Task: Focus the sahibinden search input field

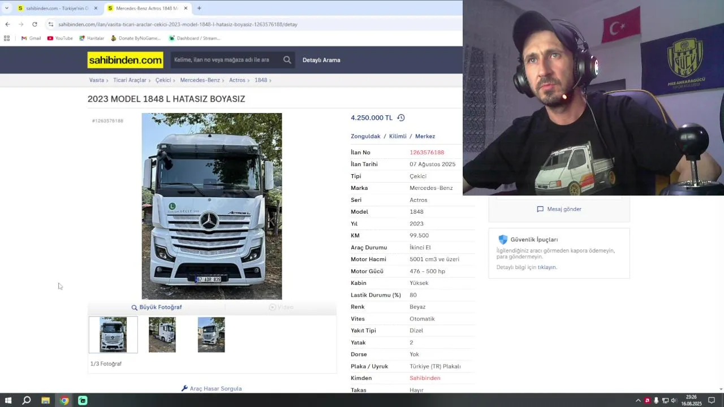Action: coord(226,60)
